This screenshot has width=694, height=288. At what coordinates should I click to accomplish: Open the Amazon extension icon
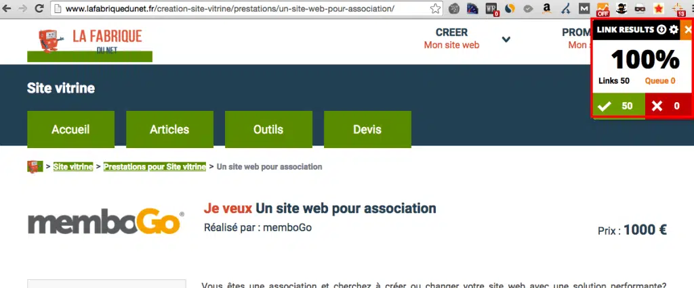(x=547, y=8)
